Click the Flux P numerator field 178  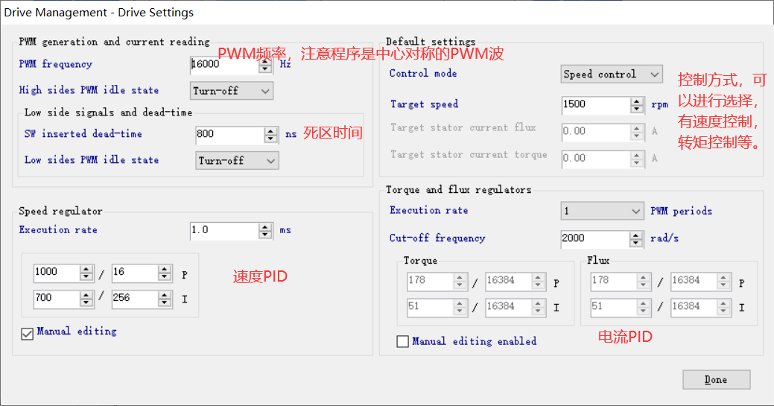click(614, 281)
